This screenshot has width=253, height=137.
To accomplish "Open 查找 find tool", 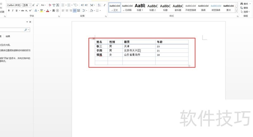I will [244, 4].
